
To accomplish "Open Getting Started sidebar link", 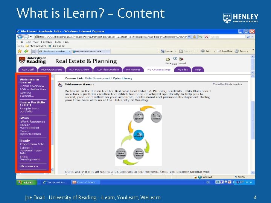I will pos(27,94).
